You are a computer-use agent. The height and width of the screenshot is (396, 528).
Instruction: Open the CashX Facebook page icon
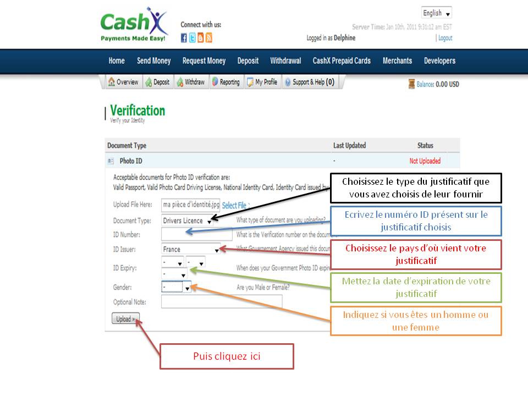pos(184,38)
